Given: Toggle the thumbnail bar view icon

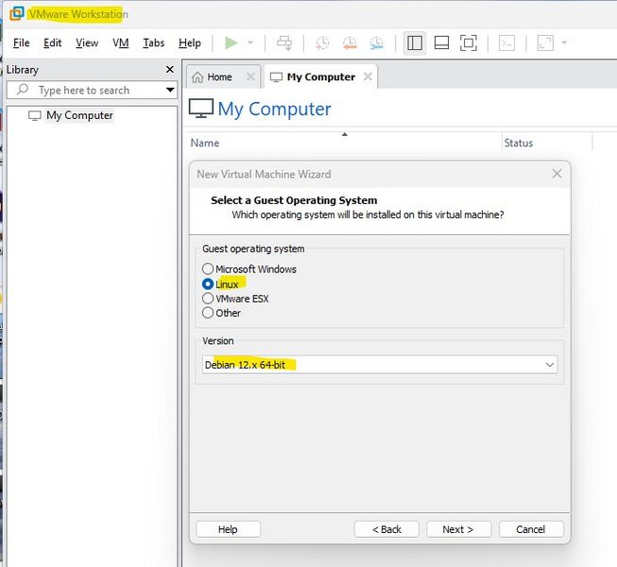Looking at the screenshot, I should (x=441, y=43).
